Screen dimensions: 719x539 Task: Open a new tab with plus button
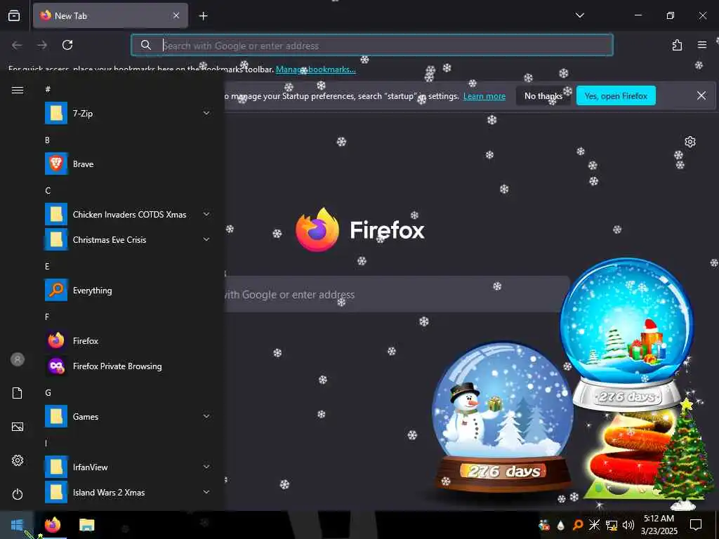[203, 16]
